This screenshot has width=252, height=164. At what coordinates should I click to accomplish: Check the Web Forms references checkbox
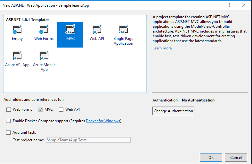click(x=9, y=109)
